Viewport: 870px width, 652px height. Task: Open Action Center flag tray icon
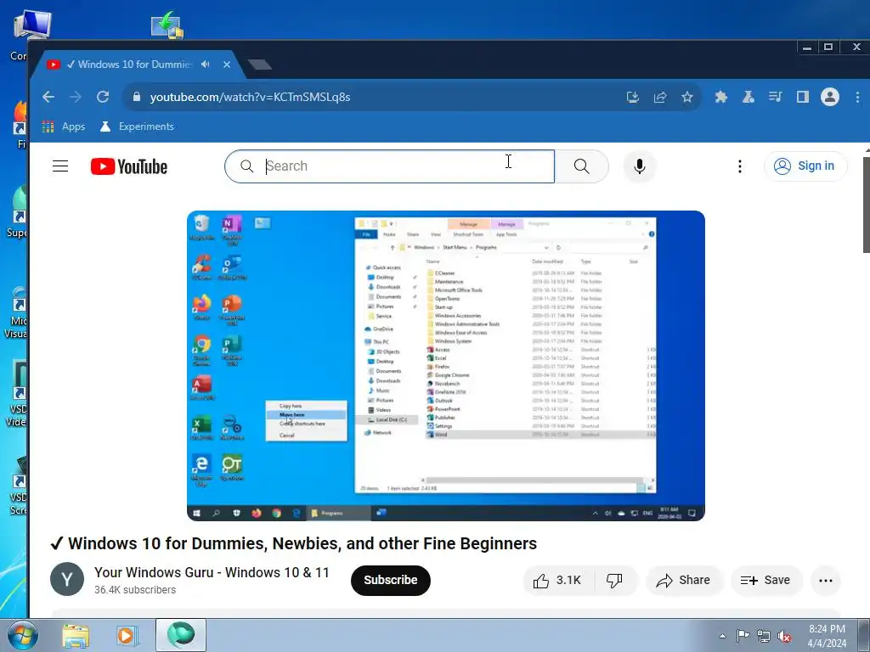pos(743,636)
